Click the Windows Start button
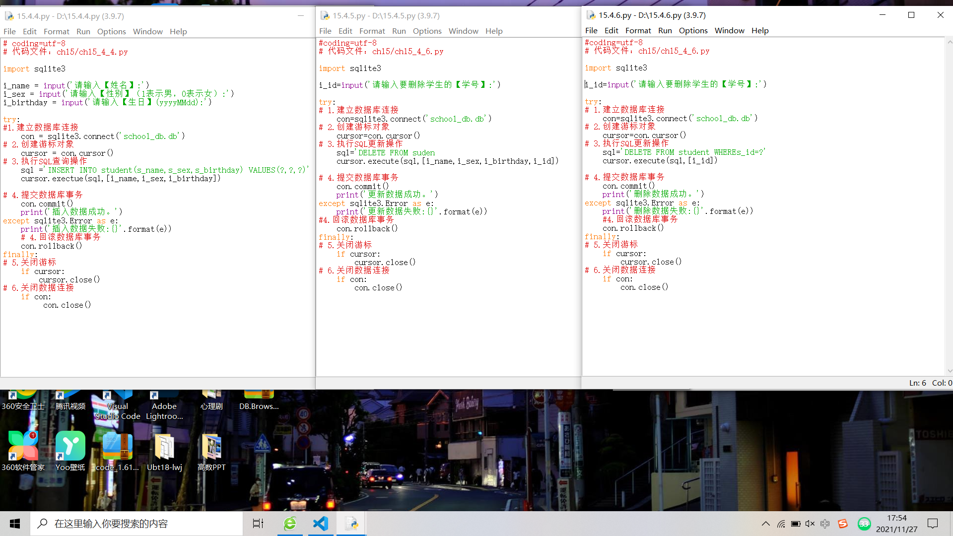 (x=15, y=524)
